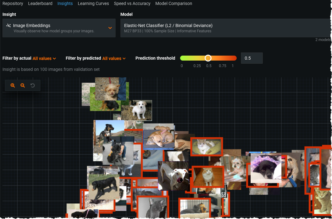Reset the embeddings canvas zoom
This screenshot has width=332, height=219.
tap(32, 85)
